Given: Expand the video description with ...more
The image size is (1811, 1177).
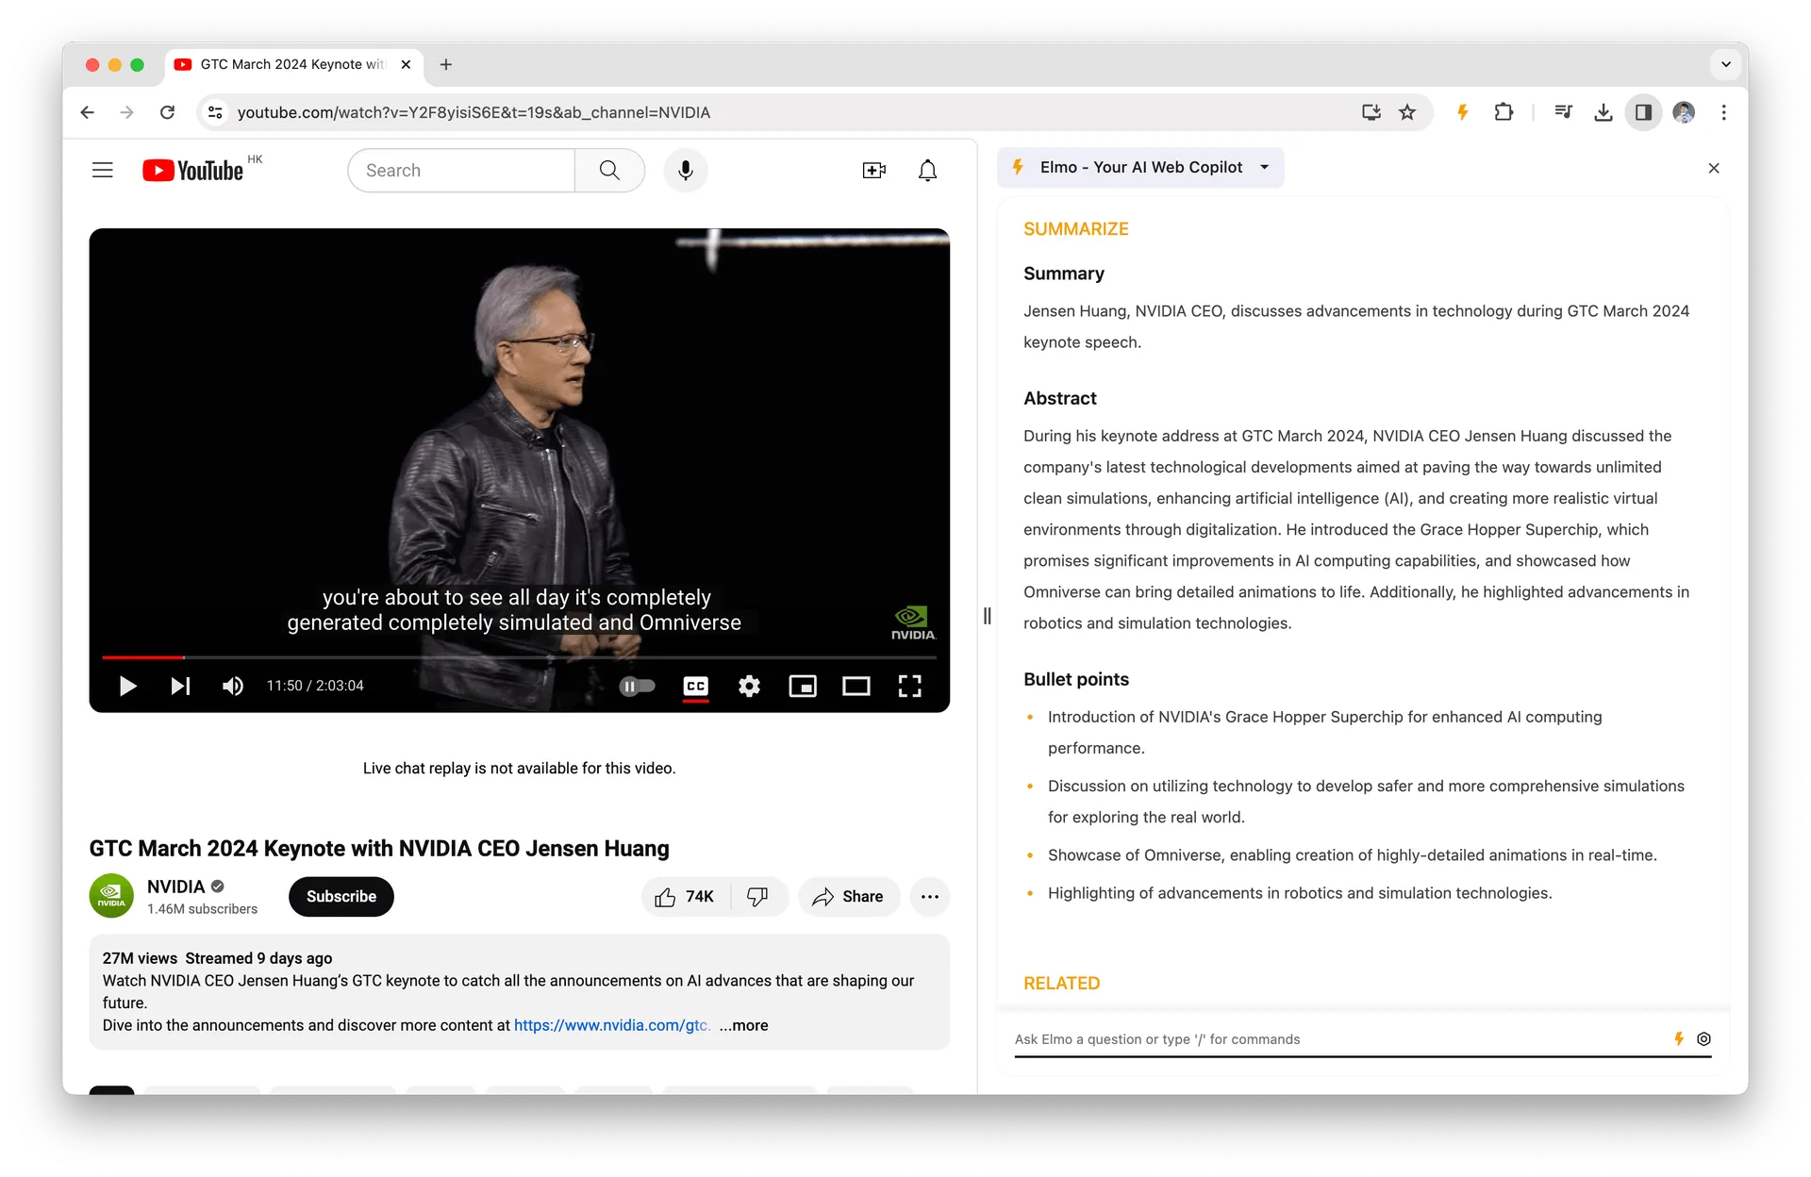Looking at the screenshot, I should coord(743,1025).
